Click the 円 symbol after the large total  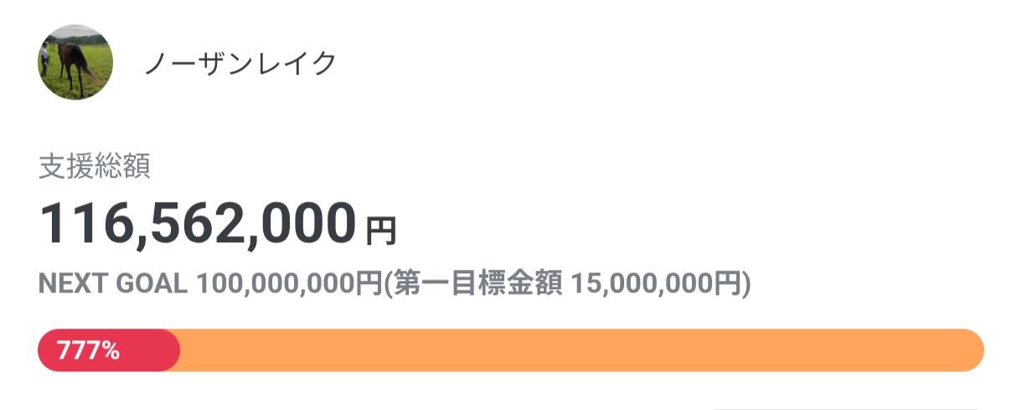click(381, 230)
